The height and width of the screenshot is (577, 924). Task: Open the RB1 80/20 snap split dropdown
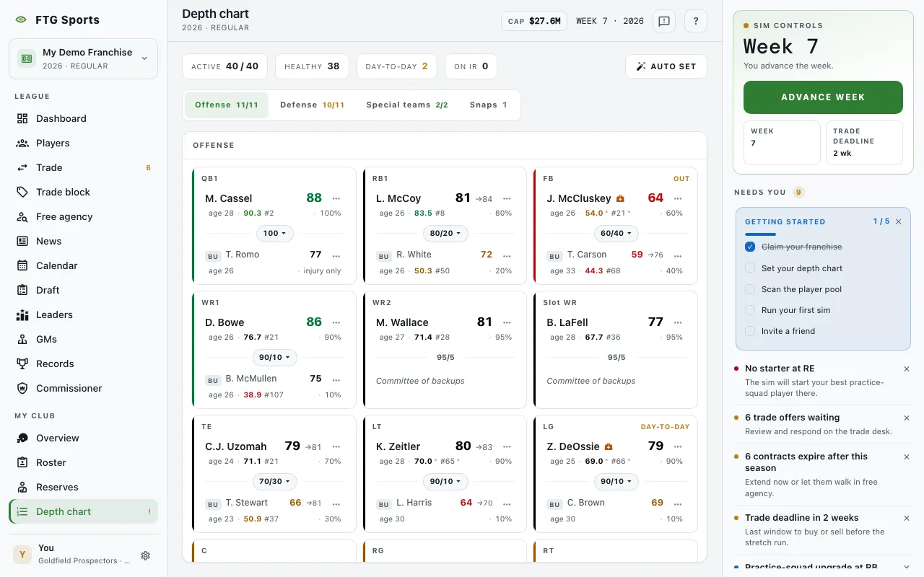(x=445, y=234)
